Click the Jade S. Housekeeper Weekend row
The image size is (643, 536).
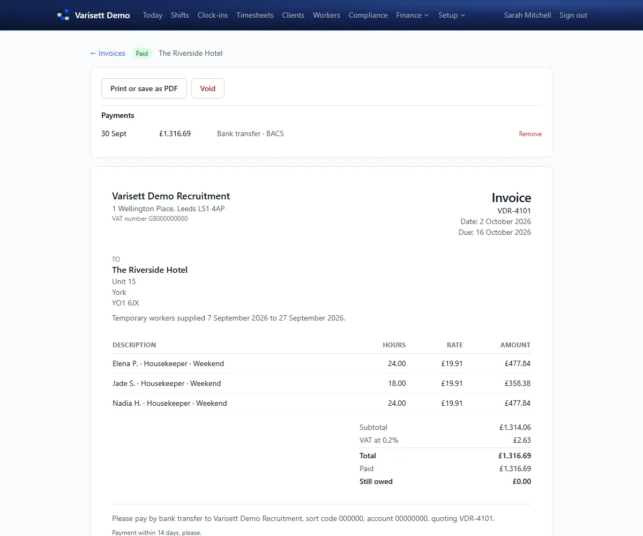point(322,383)
